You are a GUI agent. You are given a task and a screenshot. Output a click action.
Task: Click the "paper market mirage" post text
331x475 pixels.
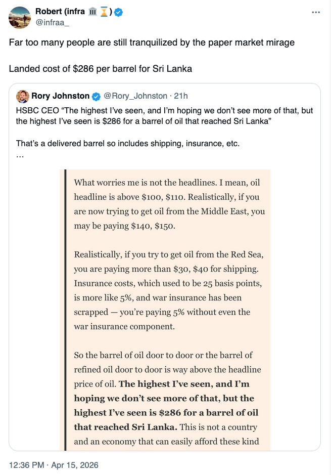(x=152, y=42)
